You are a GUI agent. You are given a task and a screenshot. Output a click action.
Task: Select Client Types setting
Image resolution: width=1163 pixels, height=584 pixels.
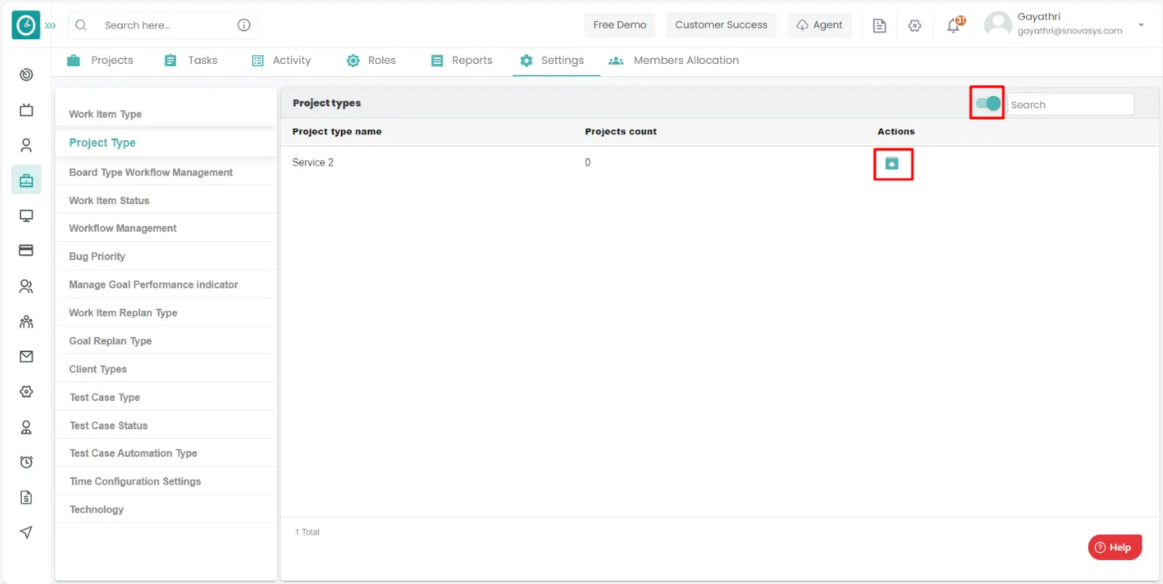pyautogui.click(x=166, y=369)
